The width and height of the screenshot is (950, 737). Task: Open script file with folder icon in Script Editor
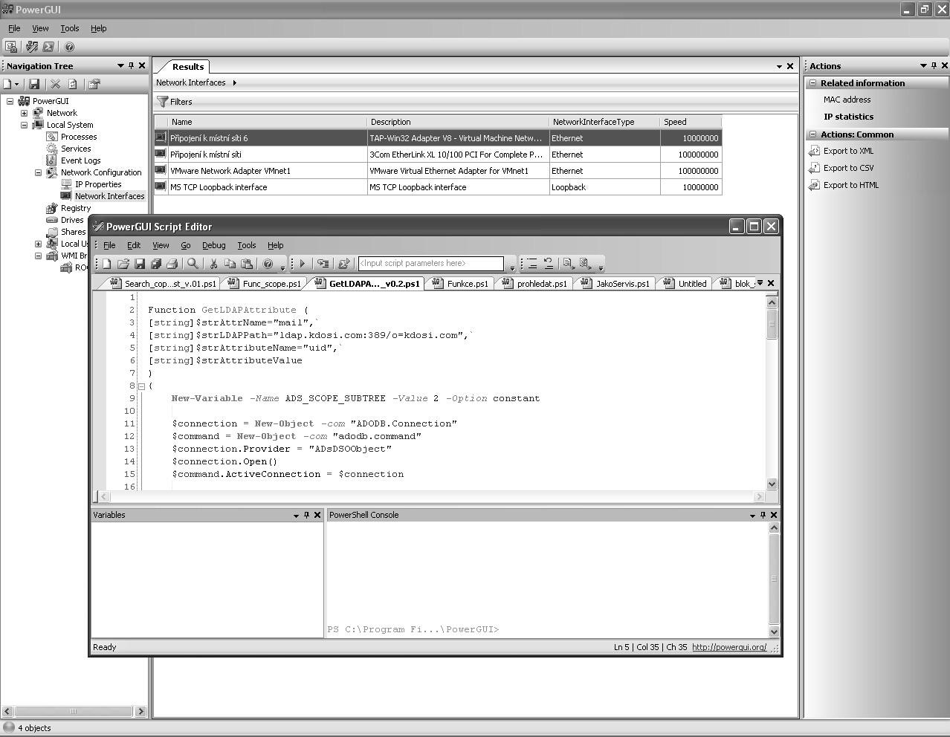[x=123, y=263]
